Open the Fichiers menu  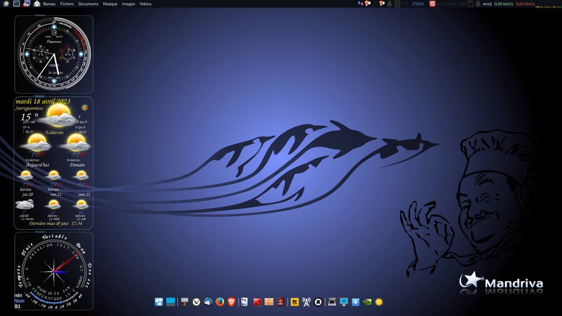tap(67, 4)
